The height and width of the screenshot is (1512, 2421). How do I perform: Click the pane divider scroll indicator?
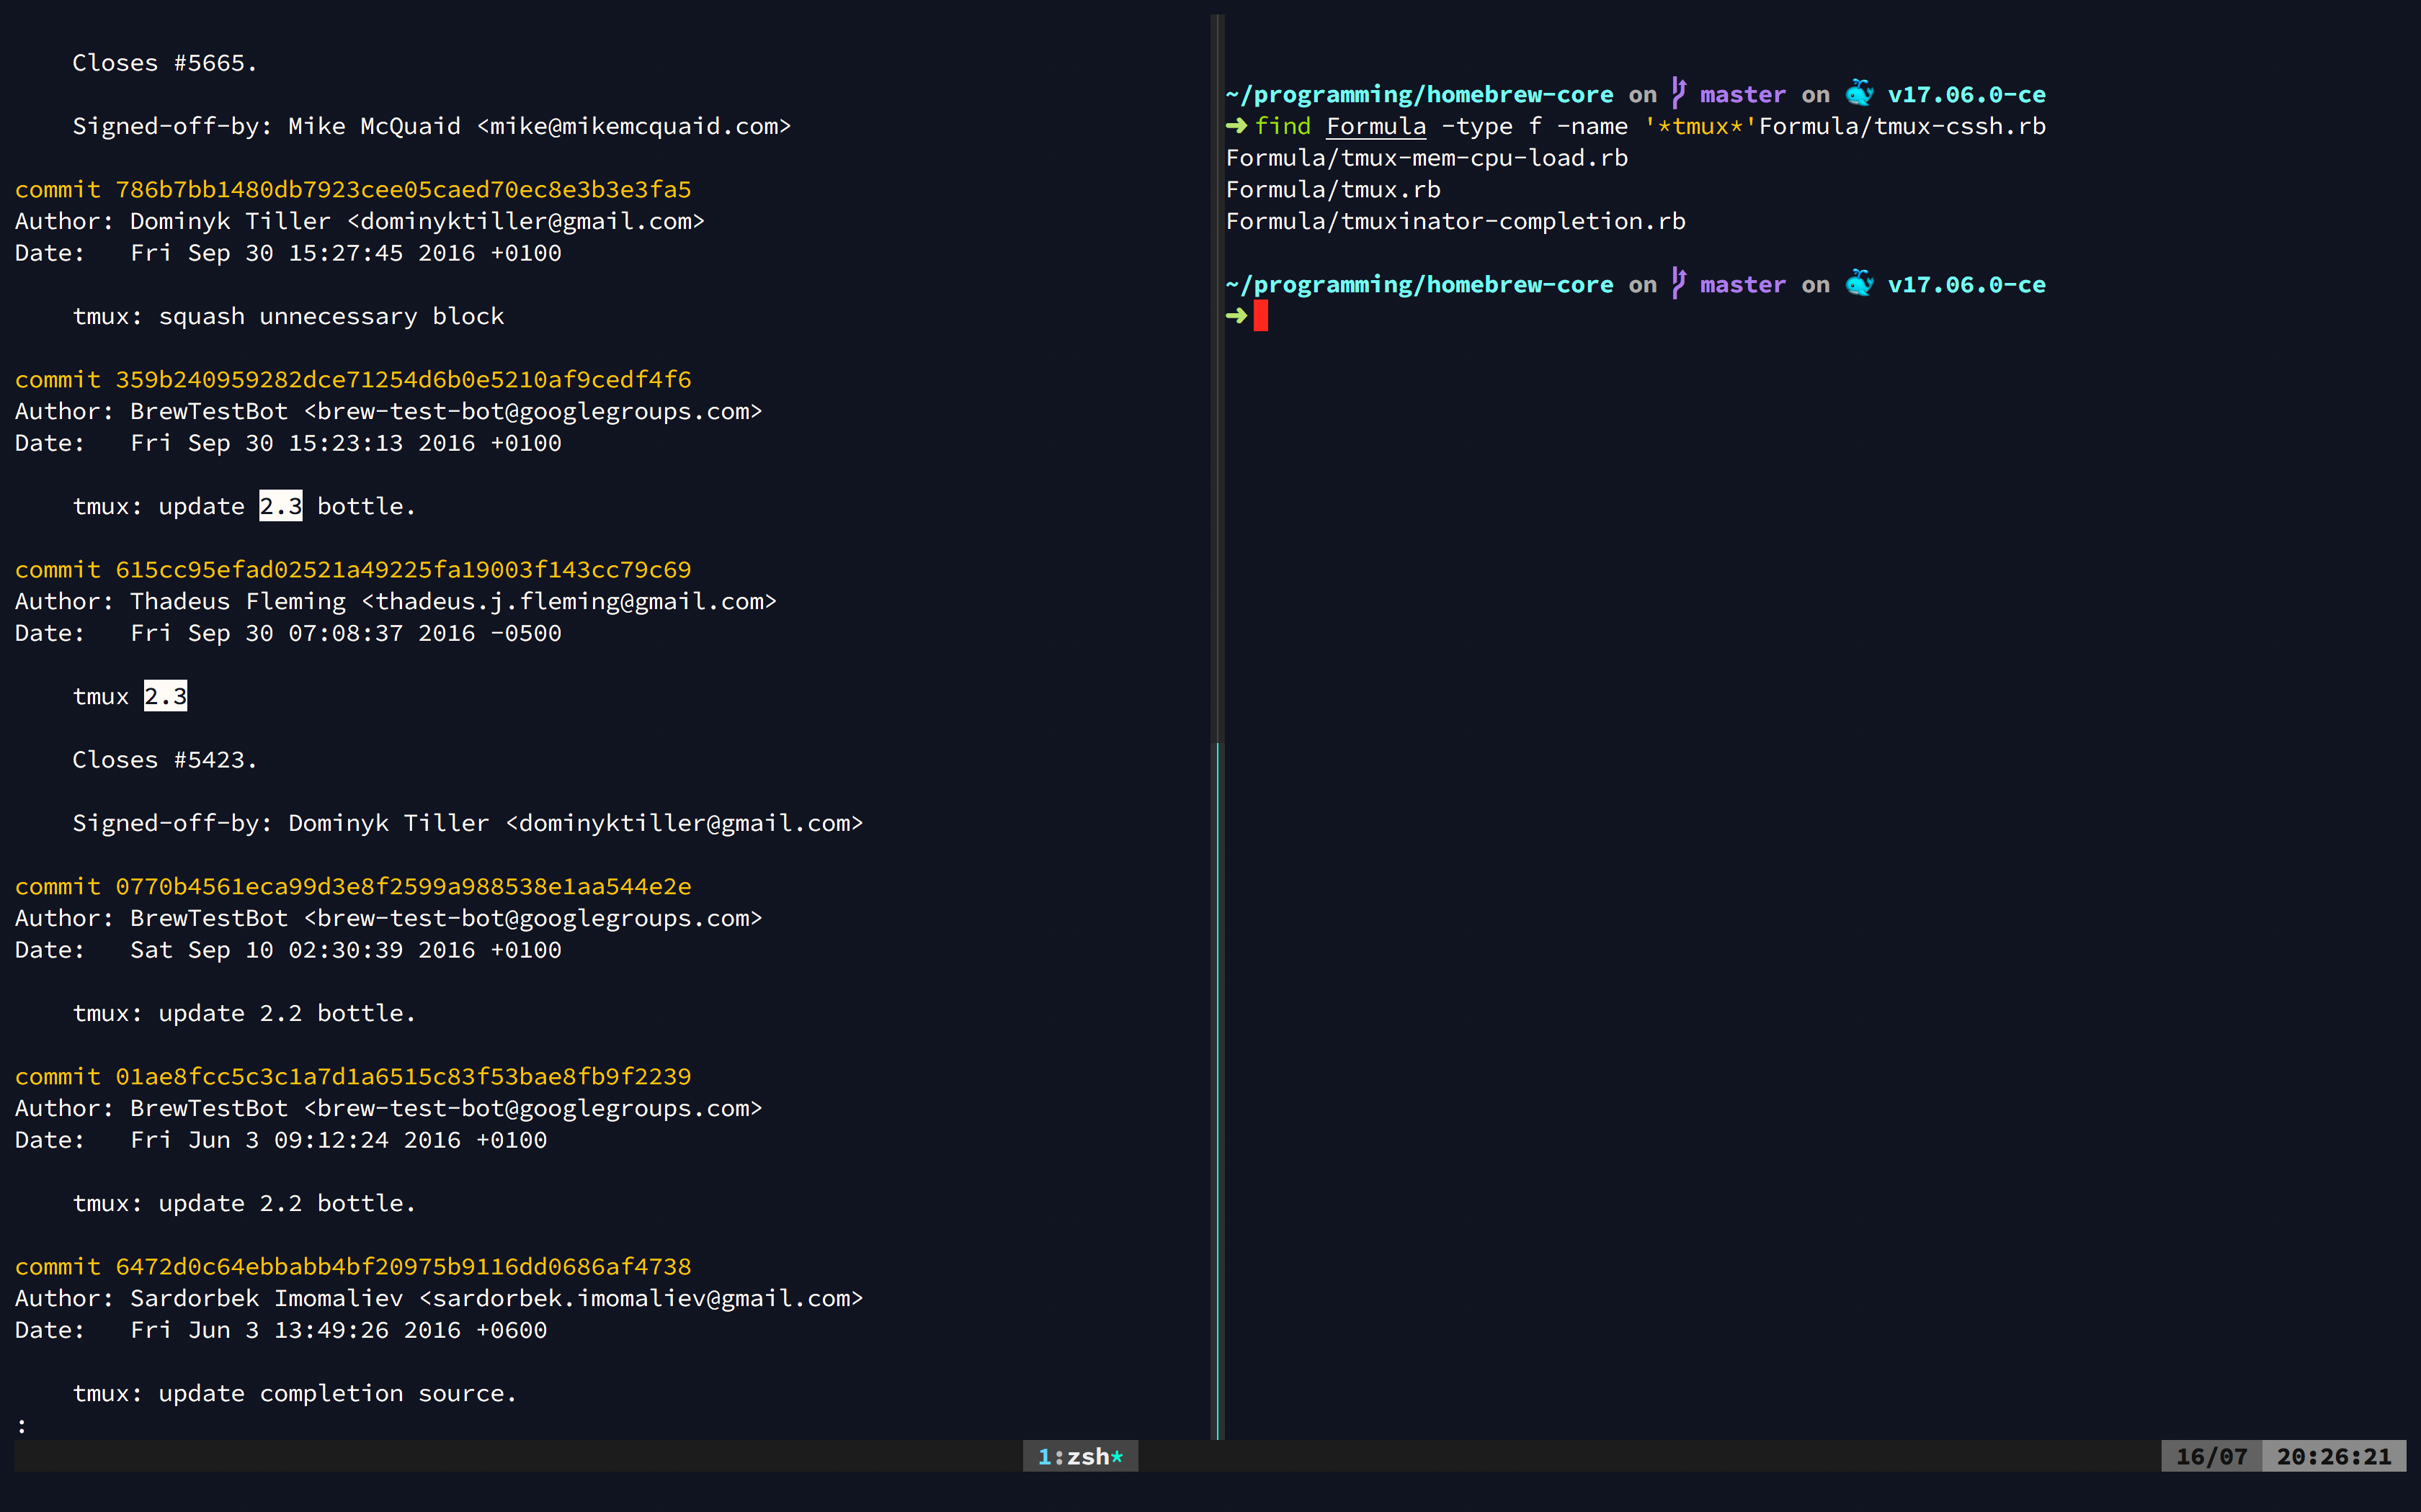[1218, 1090]
